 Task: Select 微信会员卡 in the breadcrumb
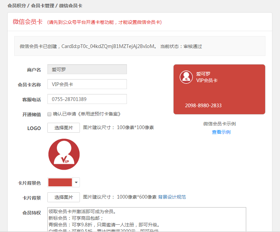71,6
